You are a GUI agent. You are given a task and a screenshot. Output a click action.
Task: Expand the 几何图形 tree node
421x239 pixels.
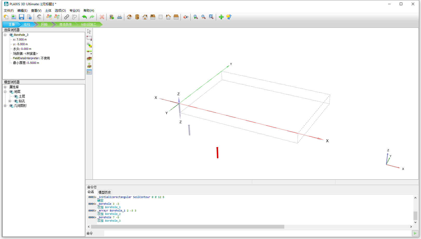5,106
